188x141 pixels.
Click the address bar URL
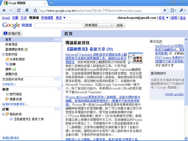point(91,11)
